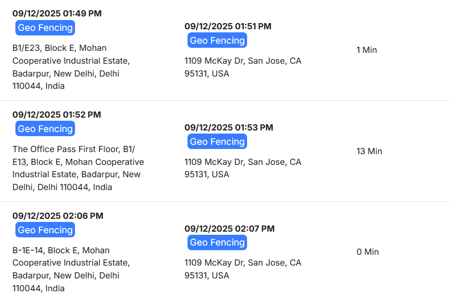
Task: Select the 13 Min duration value
Action: (369, 151)
